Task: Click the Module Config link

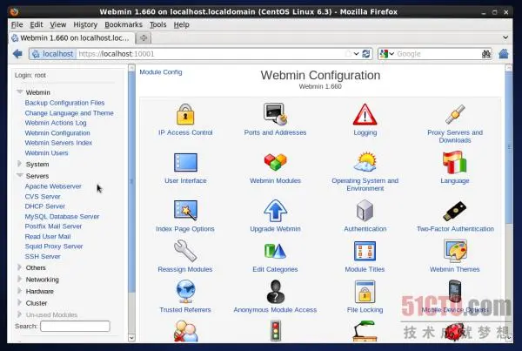Action: coord(161,72)
